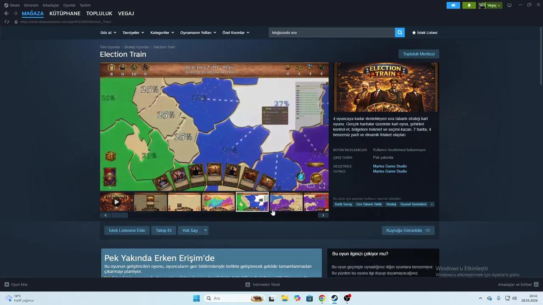Select the Siyaset Simülatörü tag

tap(413, 204)
